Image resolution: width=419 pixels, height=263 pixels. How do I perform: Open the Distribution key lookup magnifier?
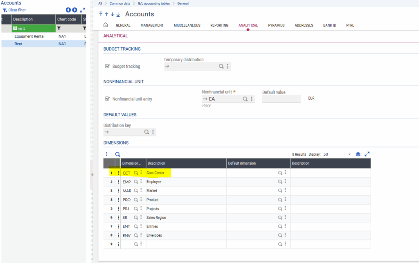(146, 132)
